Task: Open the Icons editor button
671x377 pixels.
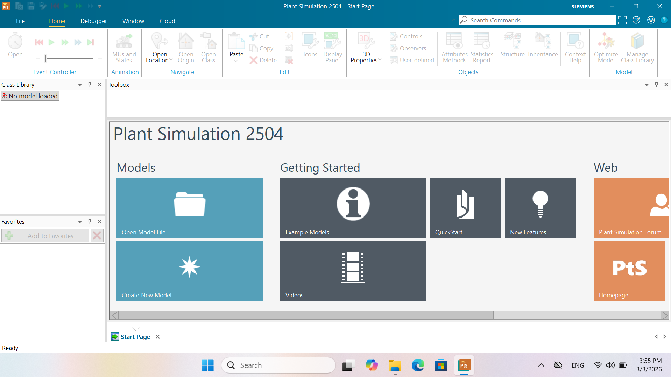Action: pyautogui.click(x=310, y=45)
